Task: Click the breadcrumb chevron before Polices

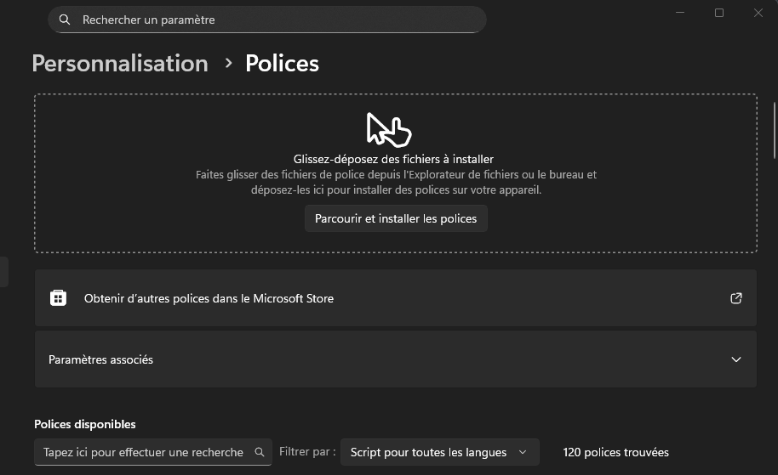Action: coord(228,63)
